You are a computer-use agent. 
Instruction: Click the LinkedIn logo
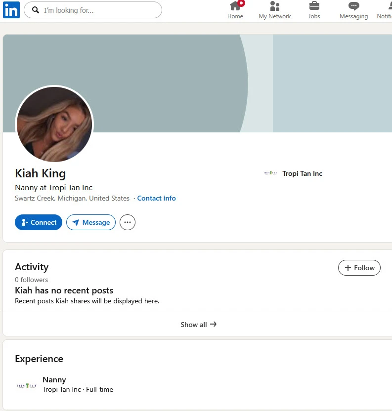tap(11, 10)
